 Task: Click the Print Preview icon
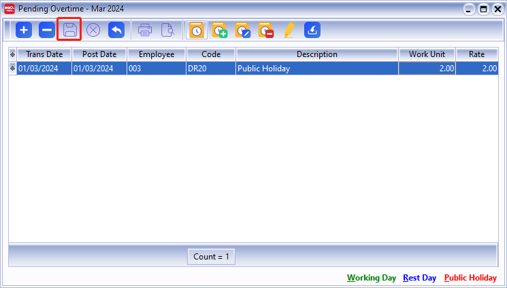coord(168,30)
